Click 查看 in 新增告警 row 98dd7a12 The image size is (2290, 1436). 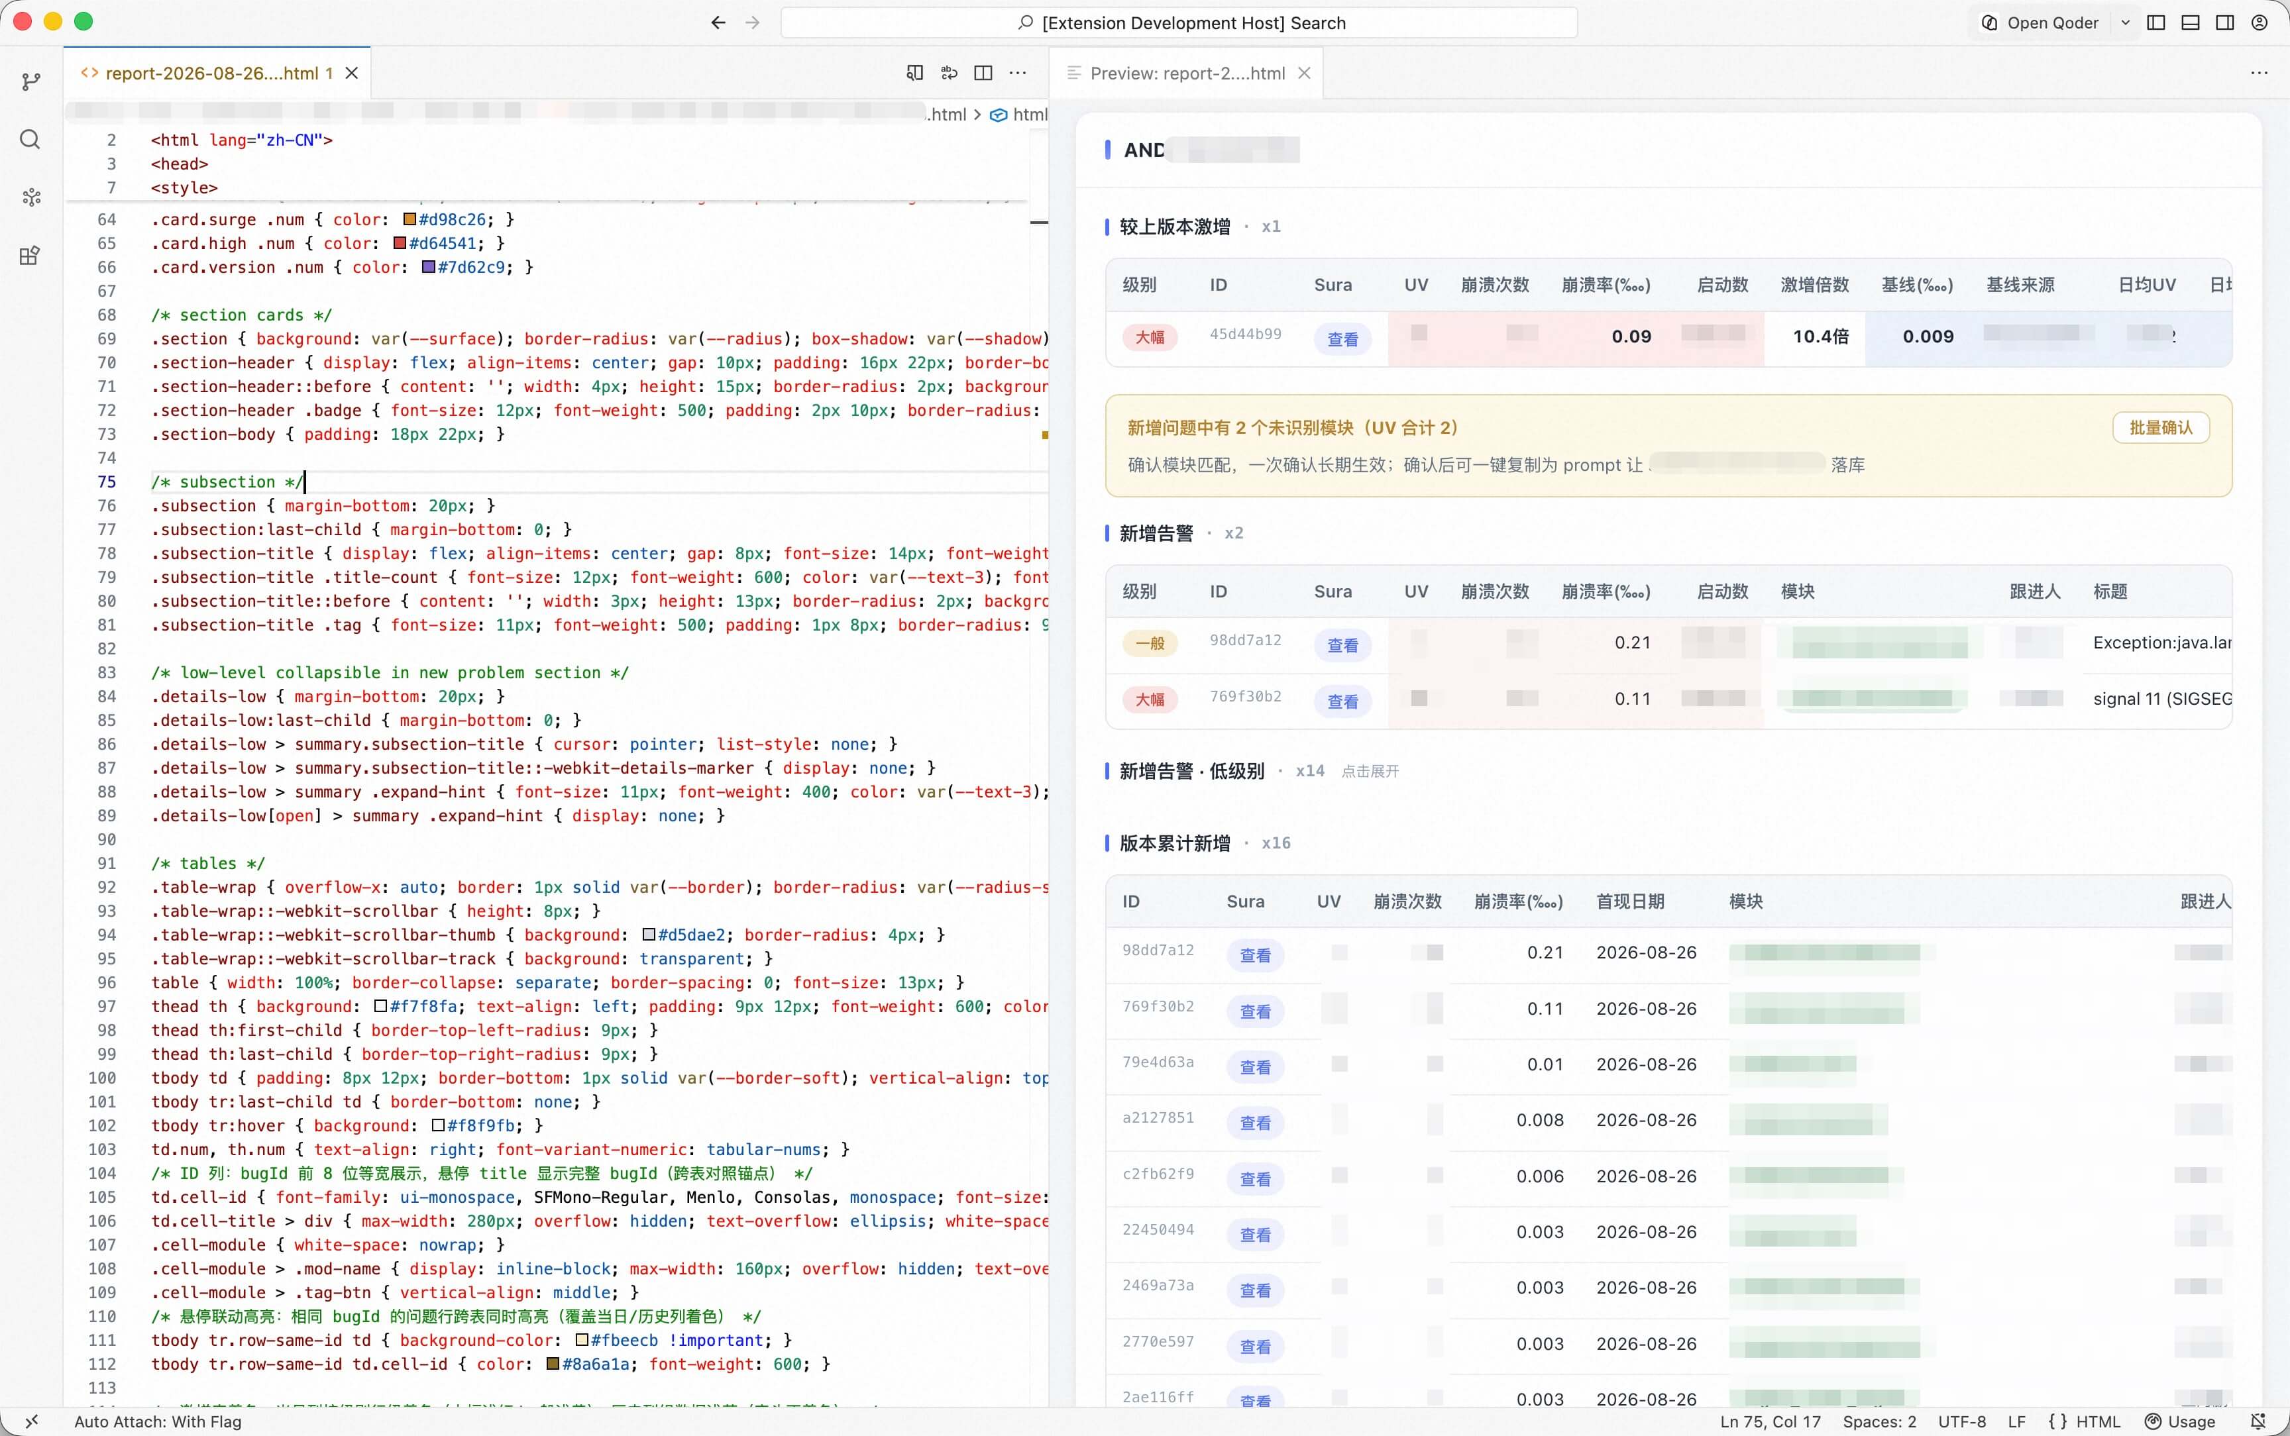(1342, 645)
